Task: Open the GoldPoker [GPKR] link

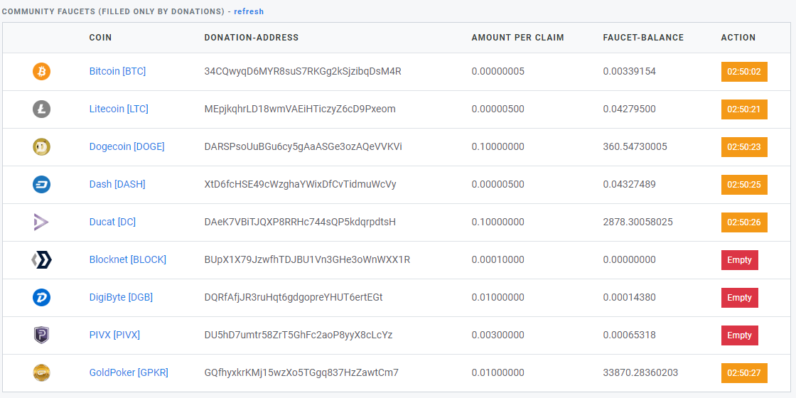Action: pos(129,372)
